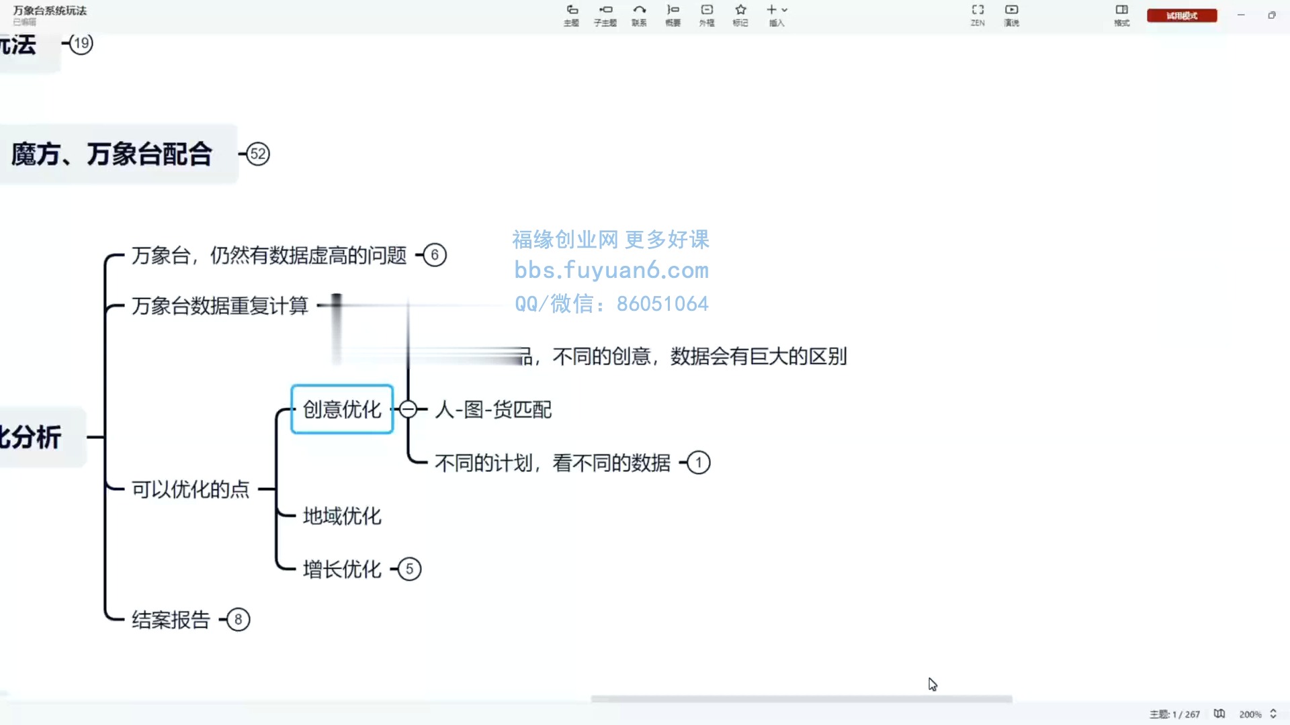Select the 人-图-货匹配 topic

click(493, 409)
